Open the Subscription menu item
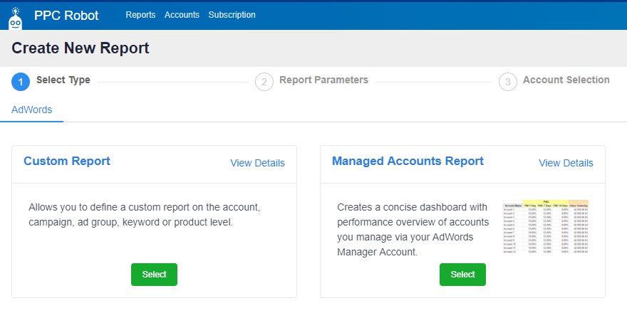This screenshot has height=313, width=627. pyautogui.click(x=232, y=15)
